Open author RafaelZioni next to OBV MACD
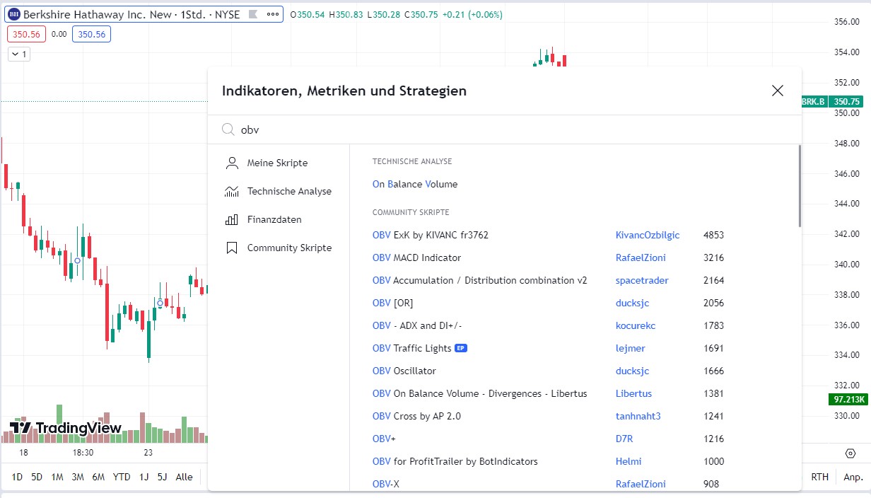The width and height of the screenshot is (871, 498). tap(641, 257)
